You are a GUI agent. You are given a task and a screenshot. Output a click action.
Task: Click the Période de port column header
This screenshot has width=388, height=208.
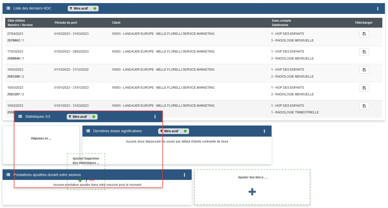click(66, 23)
